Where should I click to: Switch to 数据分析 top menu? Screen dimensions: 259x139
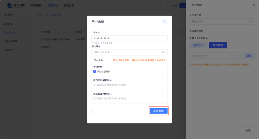pyautogui.click(x=69, y=5)
